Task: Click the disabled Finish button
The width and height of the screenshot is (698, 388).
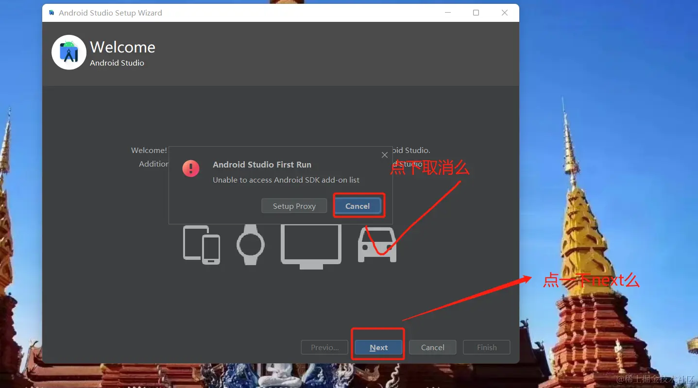Action: [487, 347]
